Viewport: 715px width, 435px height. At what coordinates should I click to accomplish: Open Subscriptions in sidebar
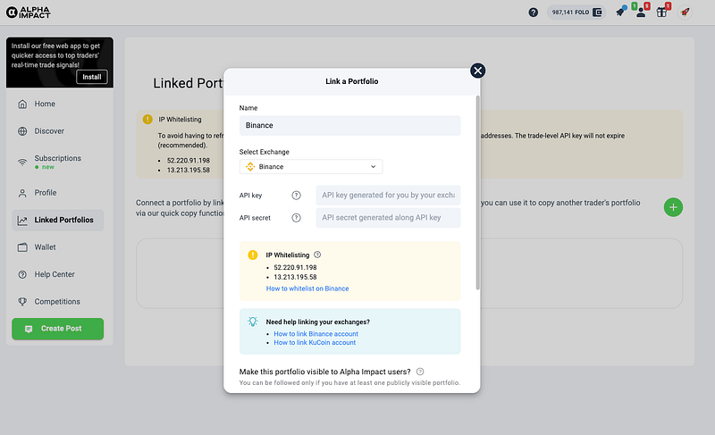point(57,162)
